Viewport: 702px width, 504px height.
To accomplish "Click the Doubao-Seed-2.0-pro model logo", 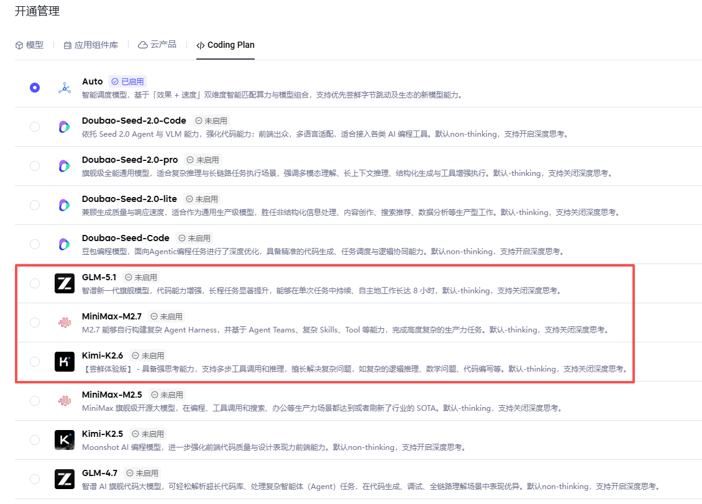I will point(65,166).
